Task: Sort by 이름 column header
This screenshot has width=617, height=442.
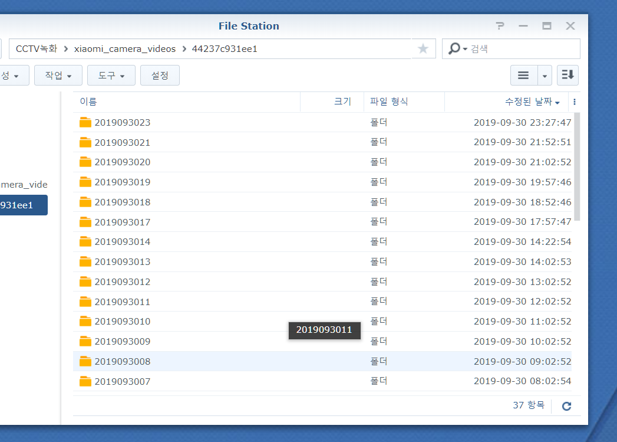Action: tap(187, 102)
